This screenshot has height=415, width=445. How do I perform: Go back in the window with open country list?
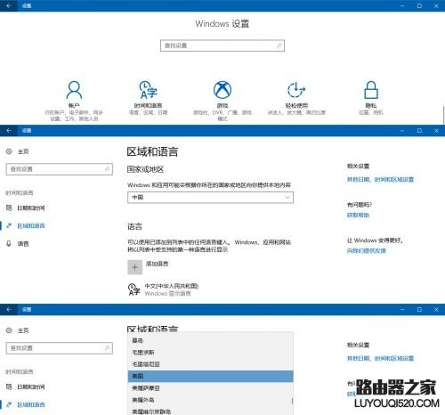(9, 309)
